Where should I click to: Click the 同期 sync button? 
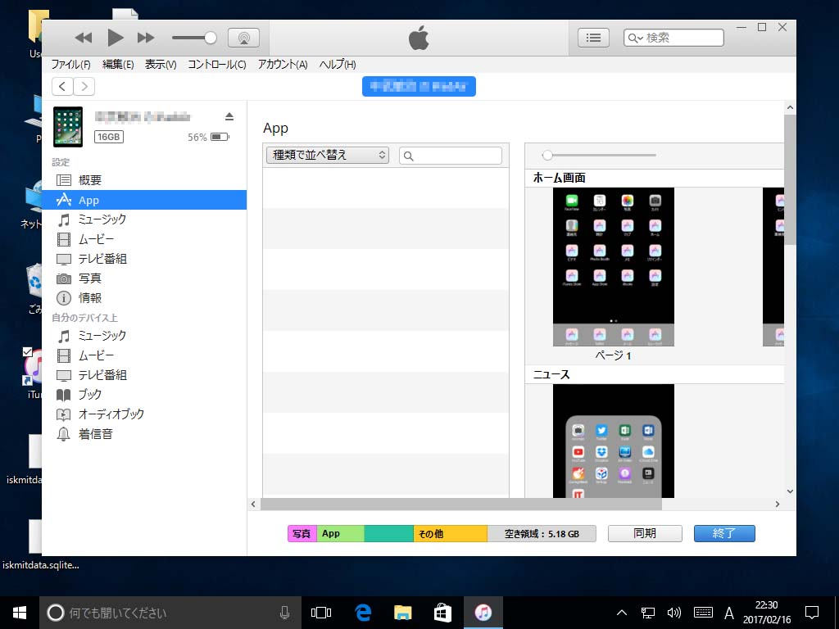coord(645,533)
